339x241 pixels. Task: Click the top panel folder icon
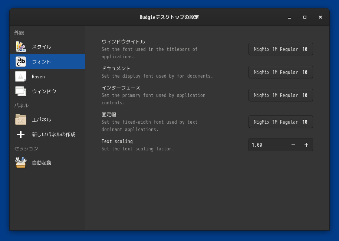pyautogui.click(x=21, y=120)
